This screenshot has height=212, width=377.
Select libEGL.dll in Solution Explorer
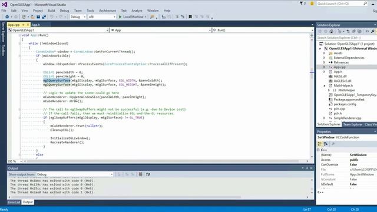coord(340,76)
